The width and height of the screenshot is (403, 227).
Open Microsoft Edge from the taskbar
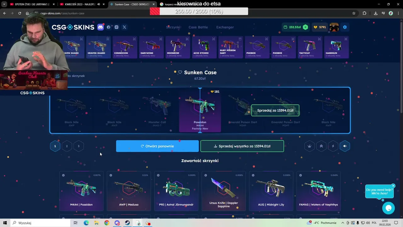click(86, 223)
